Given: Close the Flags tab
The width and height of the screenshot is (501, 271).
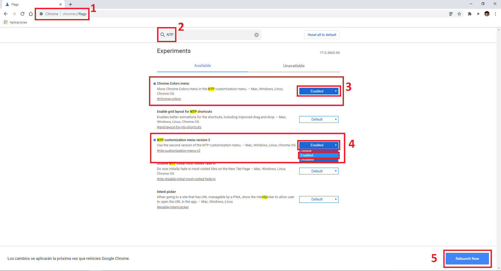Looking at the screenshot, I should click(x=61, y=4).
